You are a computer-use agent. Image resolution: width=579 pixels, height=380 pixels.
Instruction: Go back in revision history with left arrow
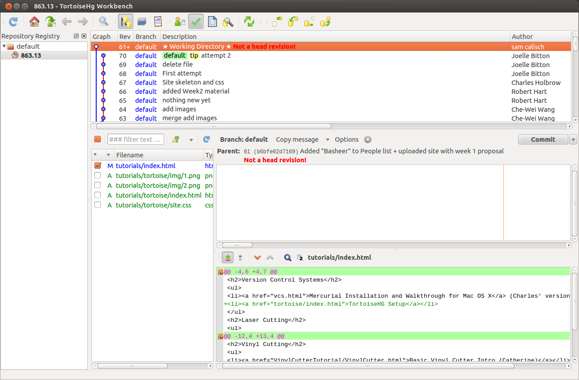67,21
